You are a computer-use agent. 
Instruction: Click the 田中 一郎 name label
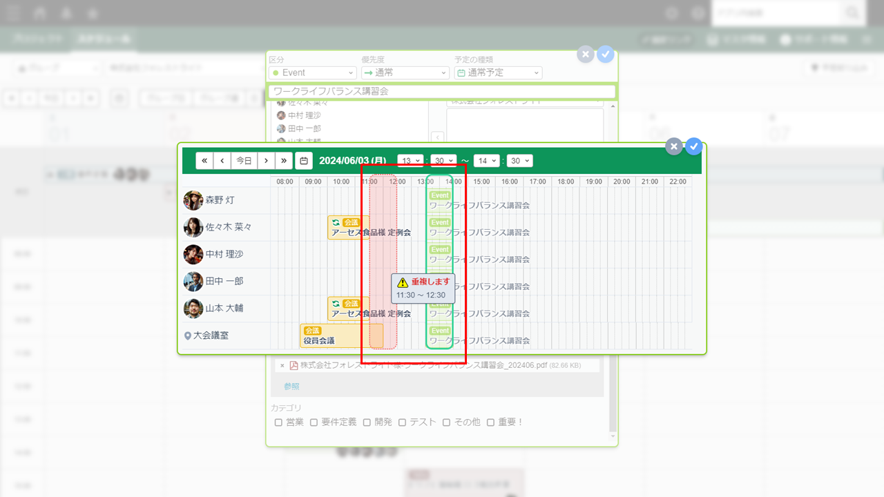coord(224,281)
